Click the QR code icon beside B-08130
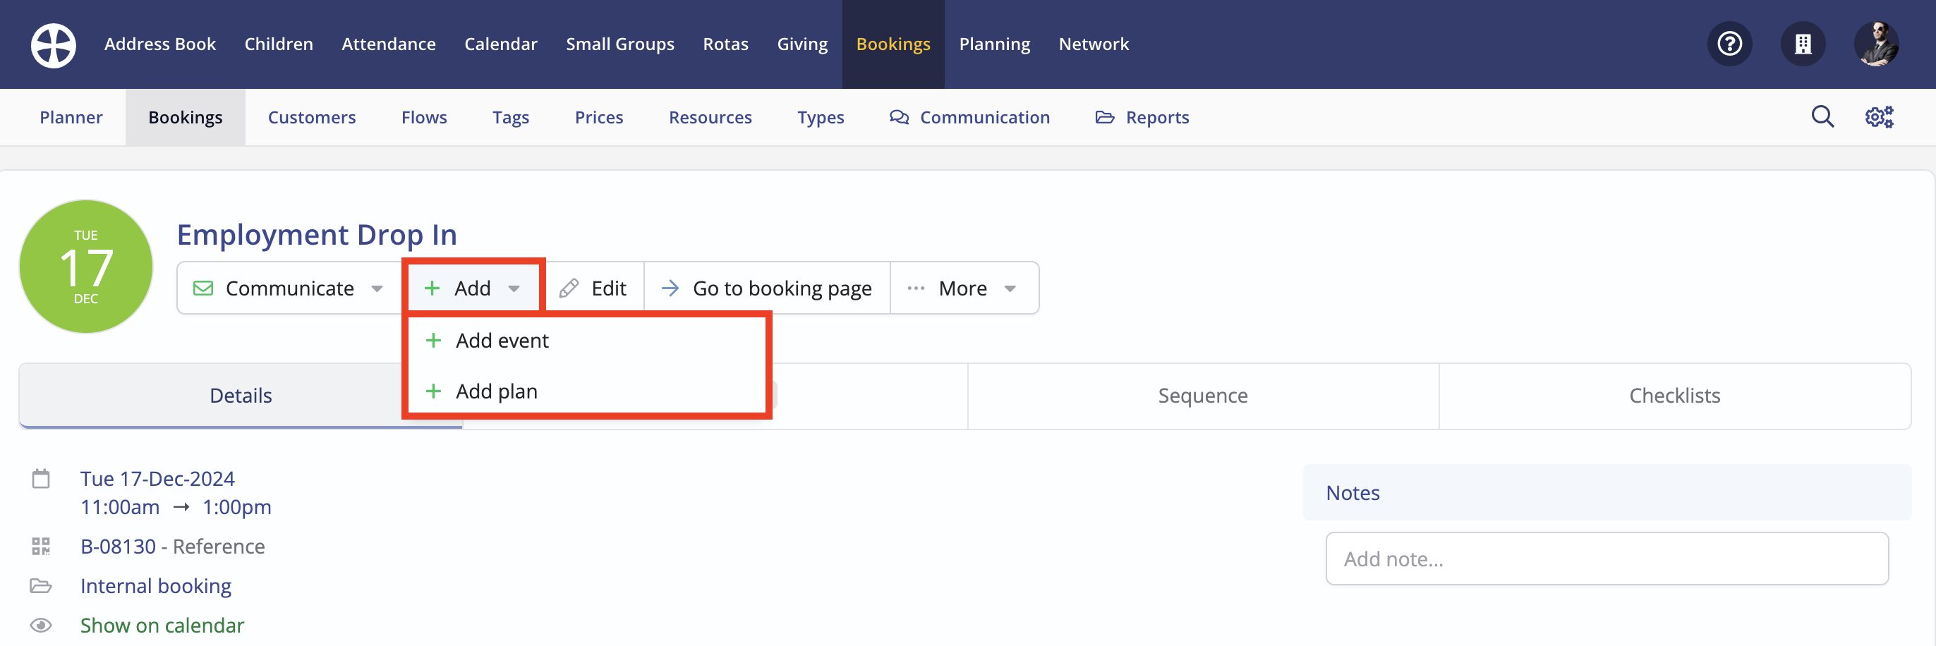The image size is (1936, 646). 41,546
